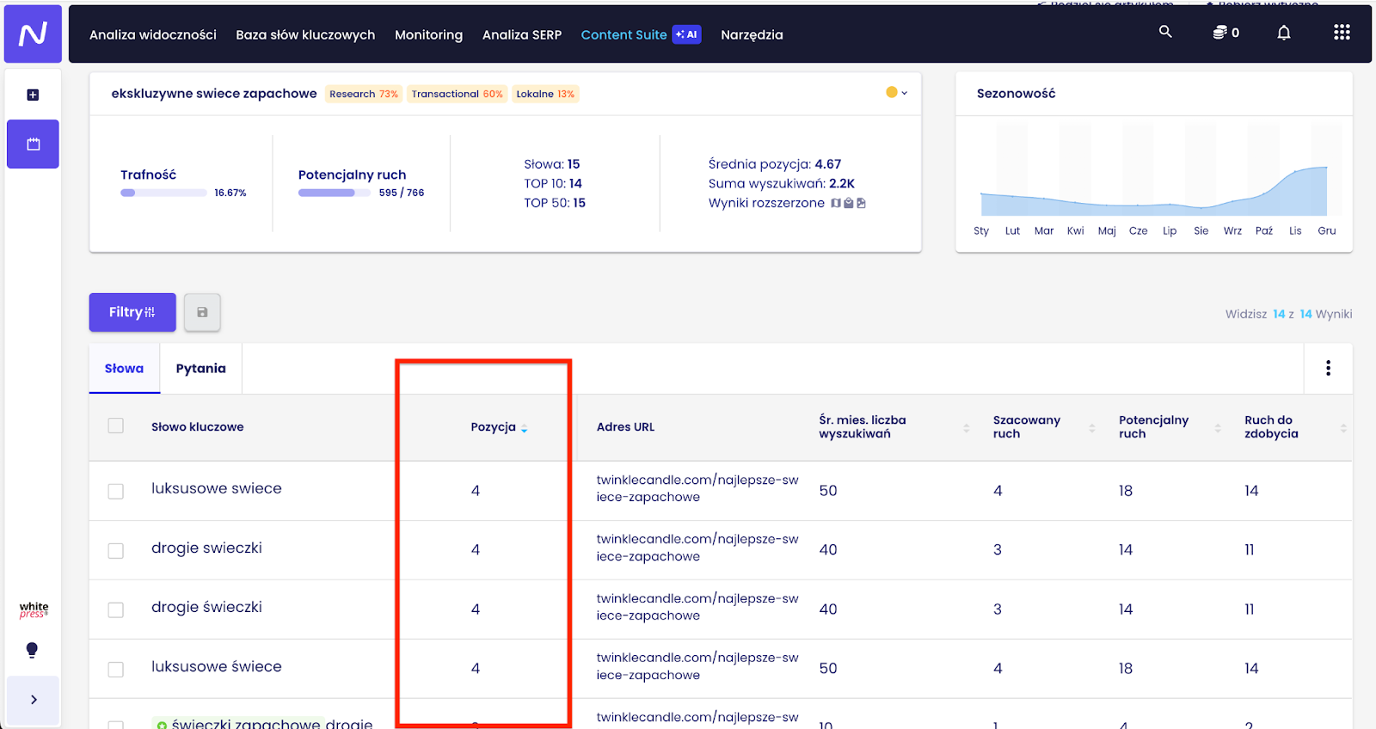This screenshot has width=1376, height=729.
Task: Click the AI badge next to Content Suite
Action: (x=686, y=34)
